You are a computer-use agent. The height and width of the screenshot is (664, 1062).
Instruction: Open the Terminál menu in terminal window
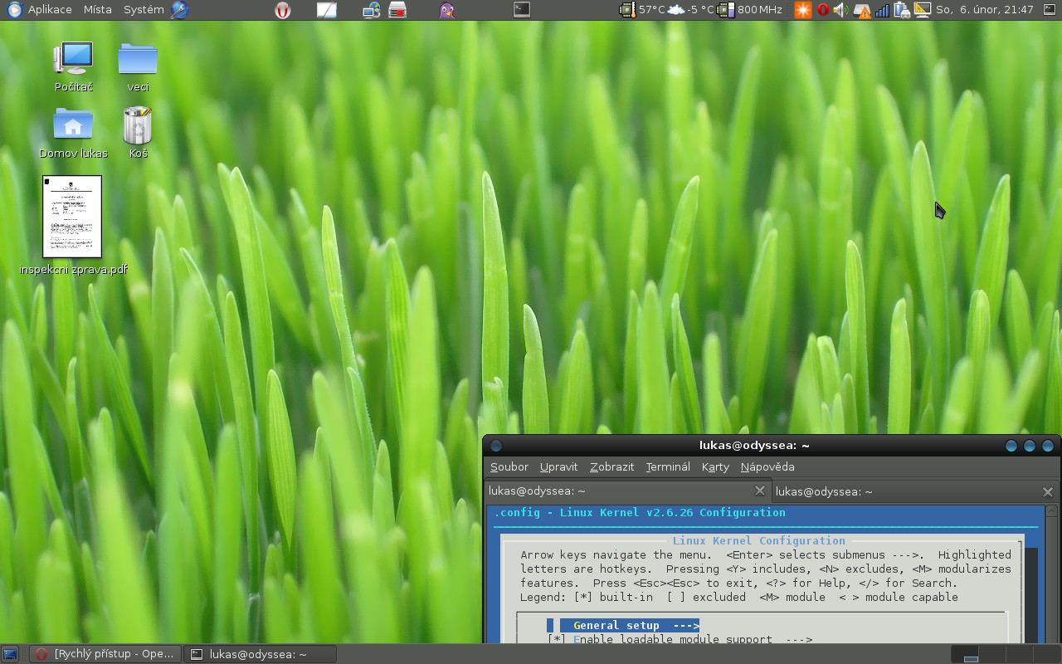(668, 466)
